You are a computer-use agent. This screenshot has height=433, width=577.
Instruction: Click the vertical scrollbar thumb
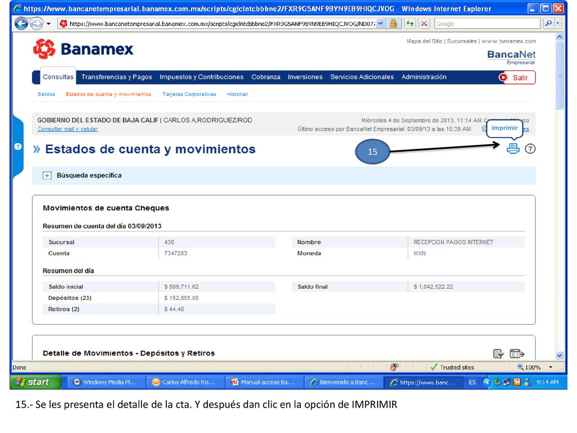point(560,76)
